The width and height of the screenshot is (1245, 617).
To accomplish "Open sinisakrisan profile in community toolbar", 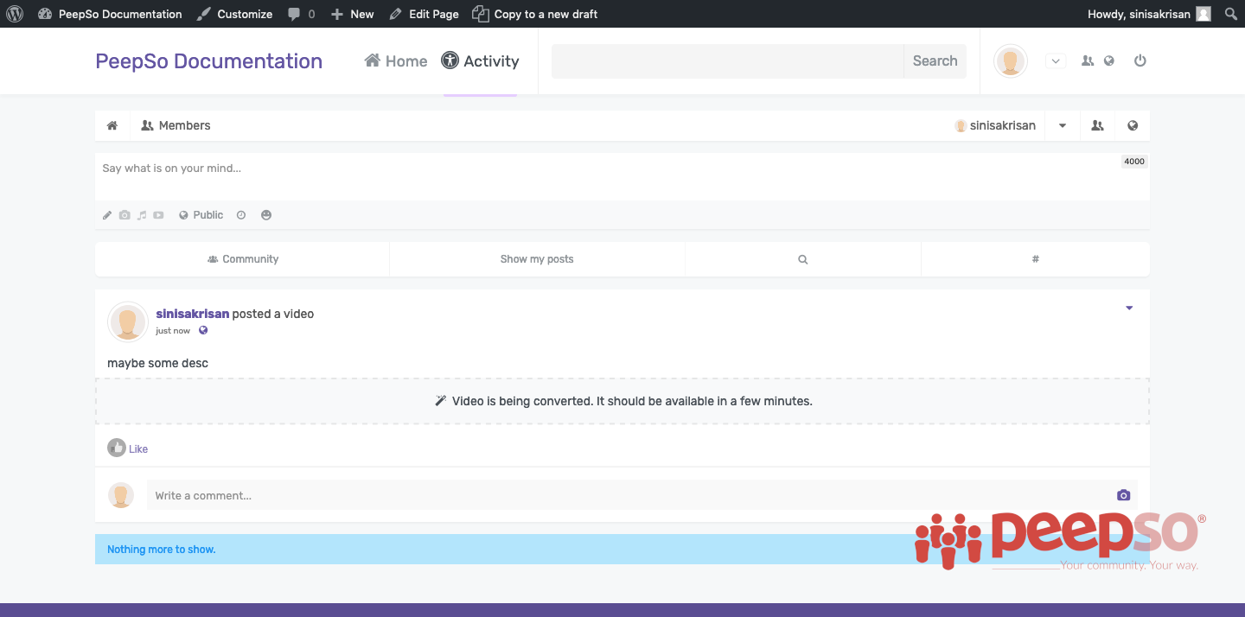I will [995, 125].
